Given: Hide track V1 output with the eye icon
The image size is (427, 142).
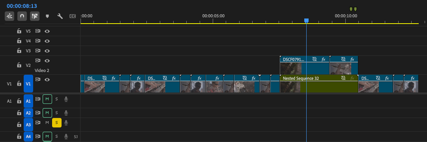Looking at the screenshot, I should pyautogui.click(x=47, y=79).
